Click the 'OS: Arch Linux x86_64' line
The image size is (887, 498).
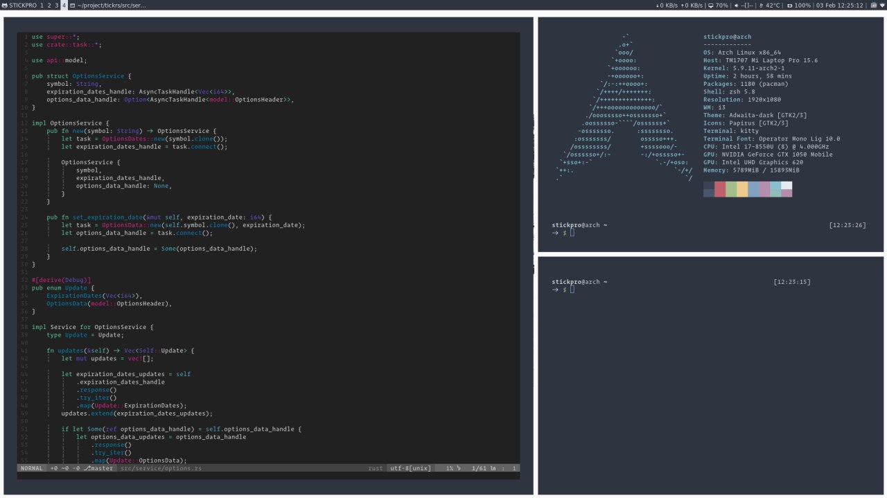[742, 53]
